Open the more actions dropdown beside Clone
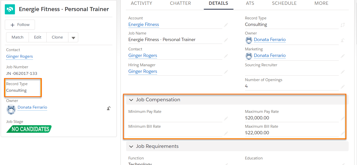Image resolution: width=357 pixels, height=165 pixels. pos(73,37)
